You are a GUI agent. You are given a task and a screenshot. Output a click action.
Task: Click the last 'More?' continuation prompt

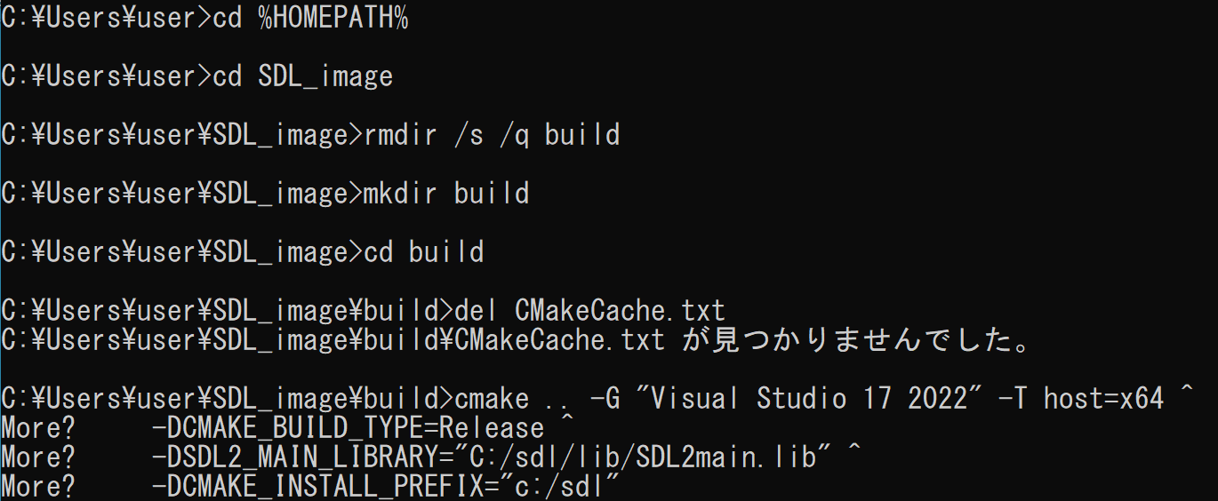click(x=38, y=487)
